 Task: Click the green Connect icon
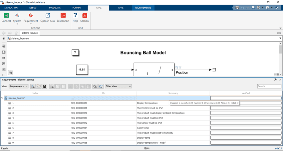click(6, 16)
